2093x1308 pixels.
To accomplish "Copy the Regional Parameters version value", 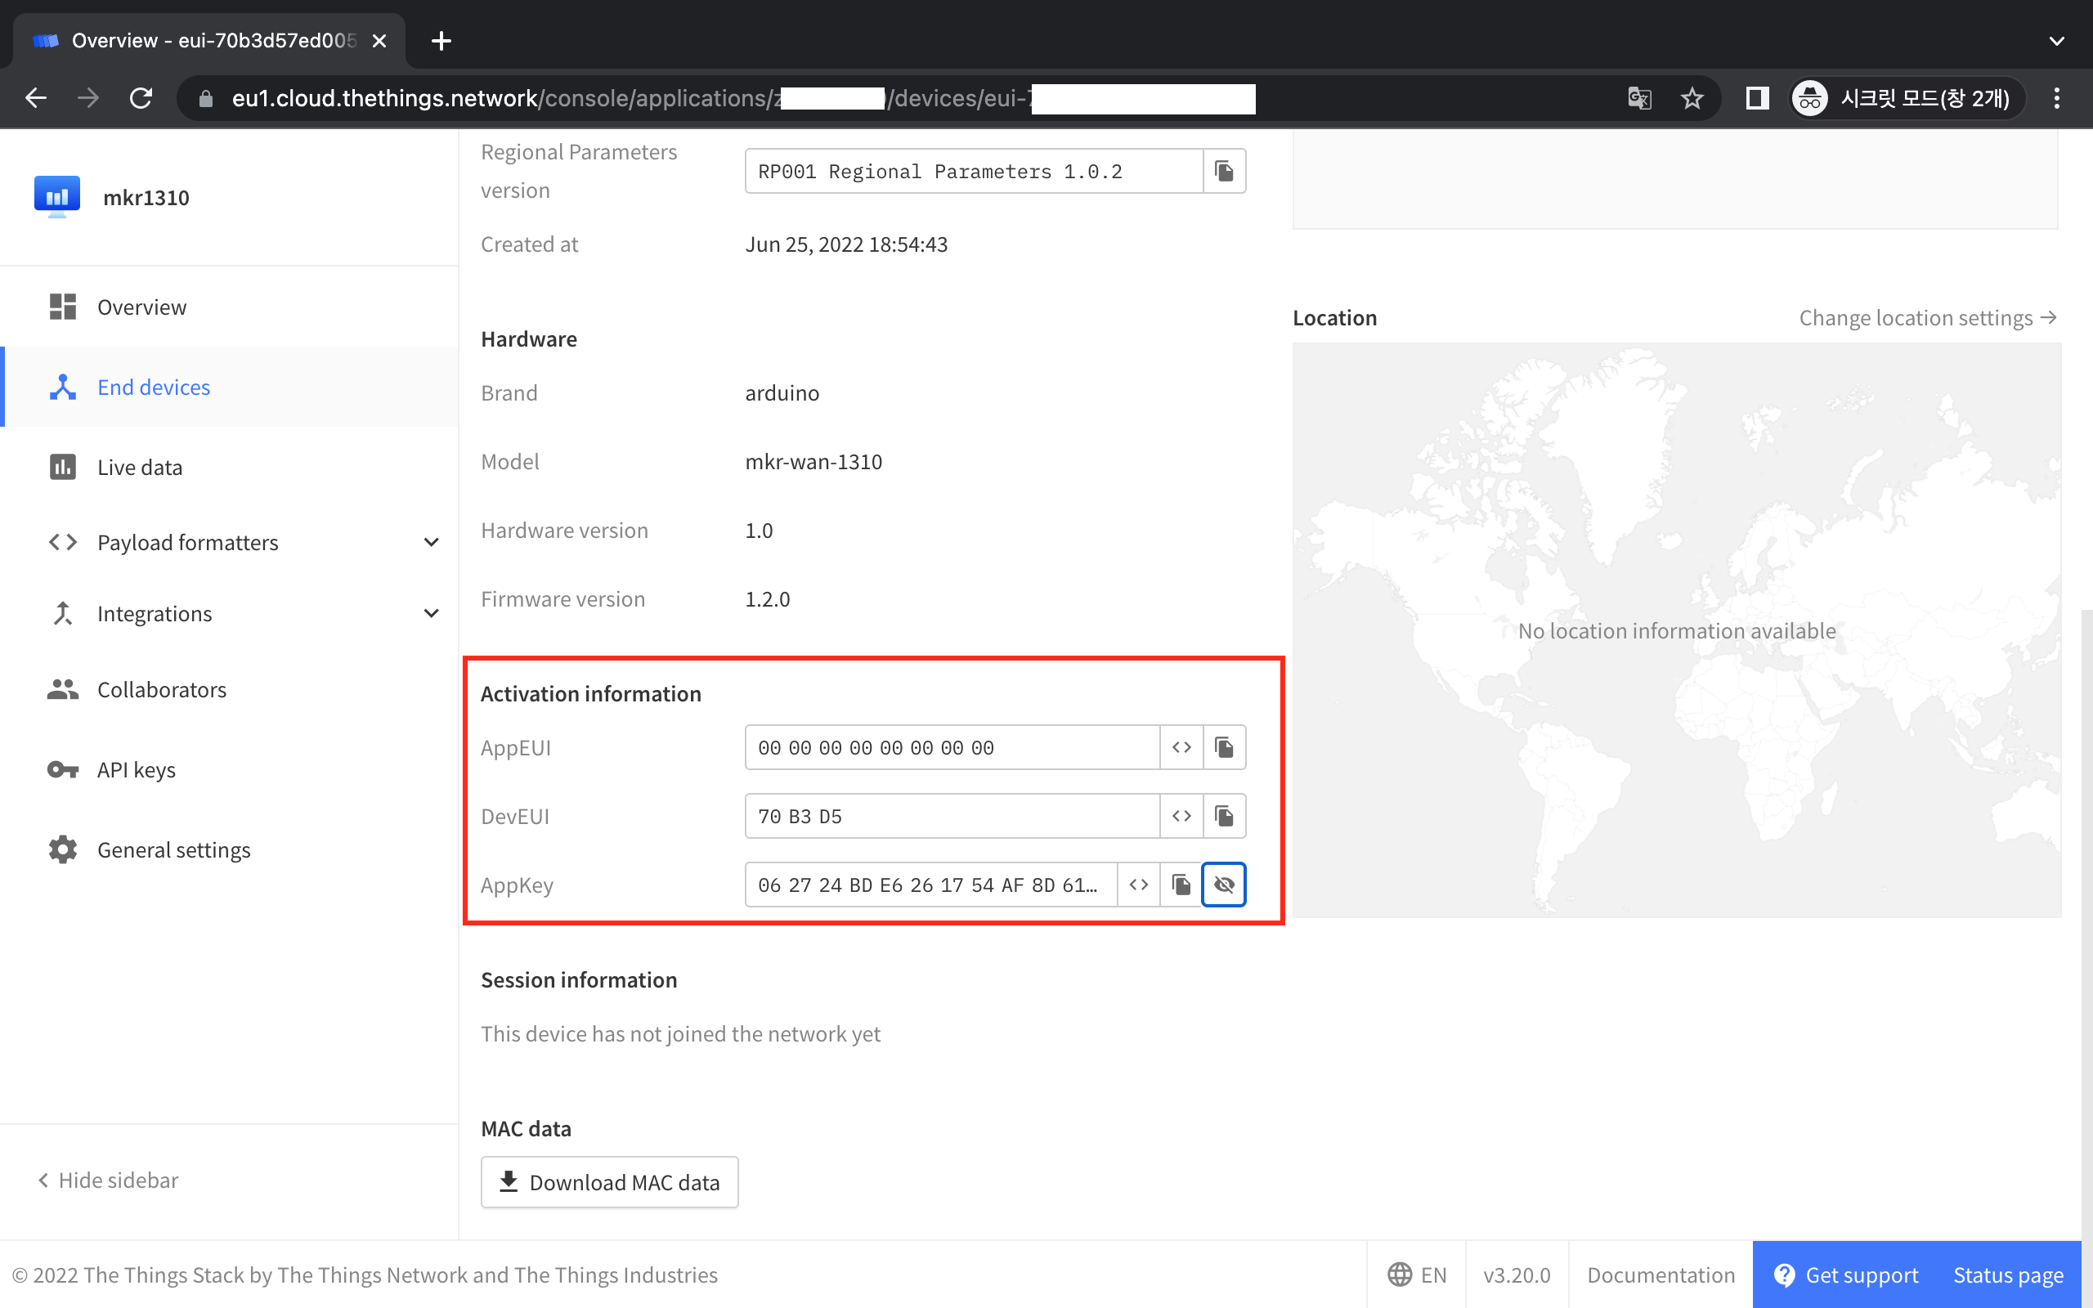I will (x=1224, y=170).
